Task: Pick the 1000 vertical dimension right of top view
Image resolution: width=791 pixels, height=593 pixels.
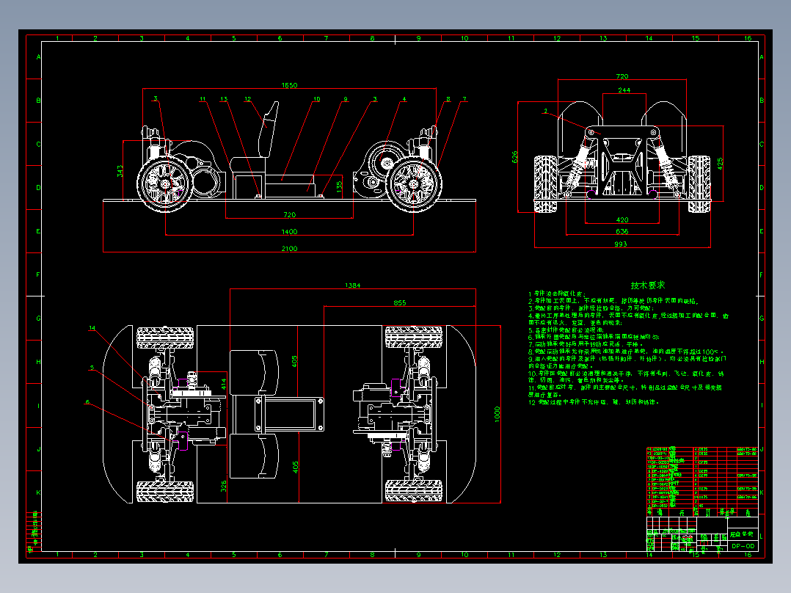Action: pyautogui.click(x=497, y=414)
